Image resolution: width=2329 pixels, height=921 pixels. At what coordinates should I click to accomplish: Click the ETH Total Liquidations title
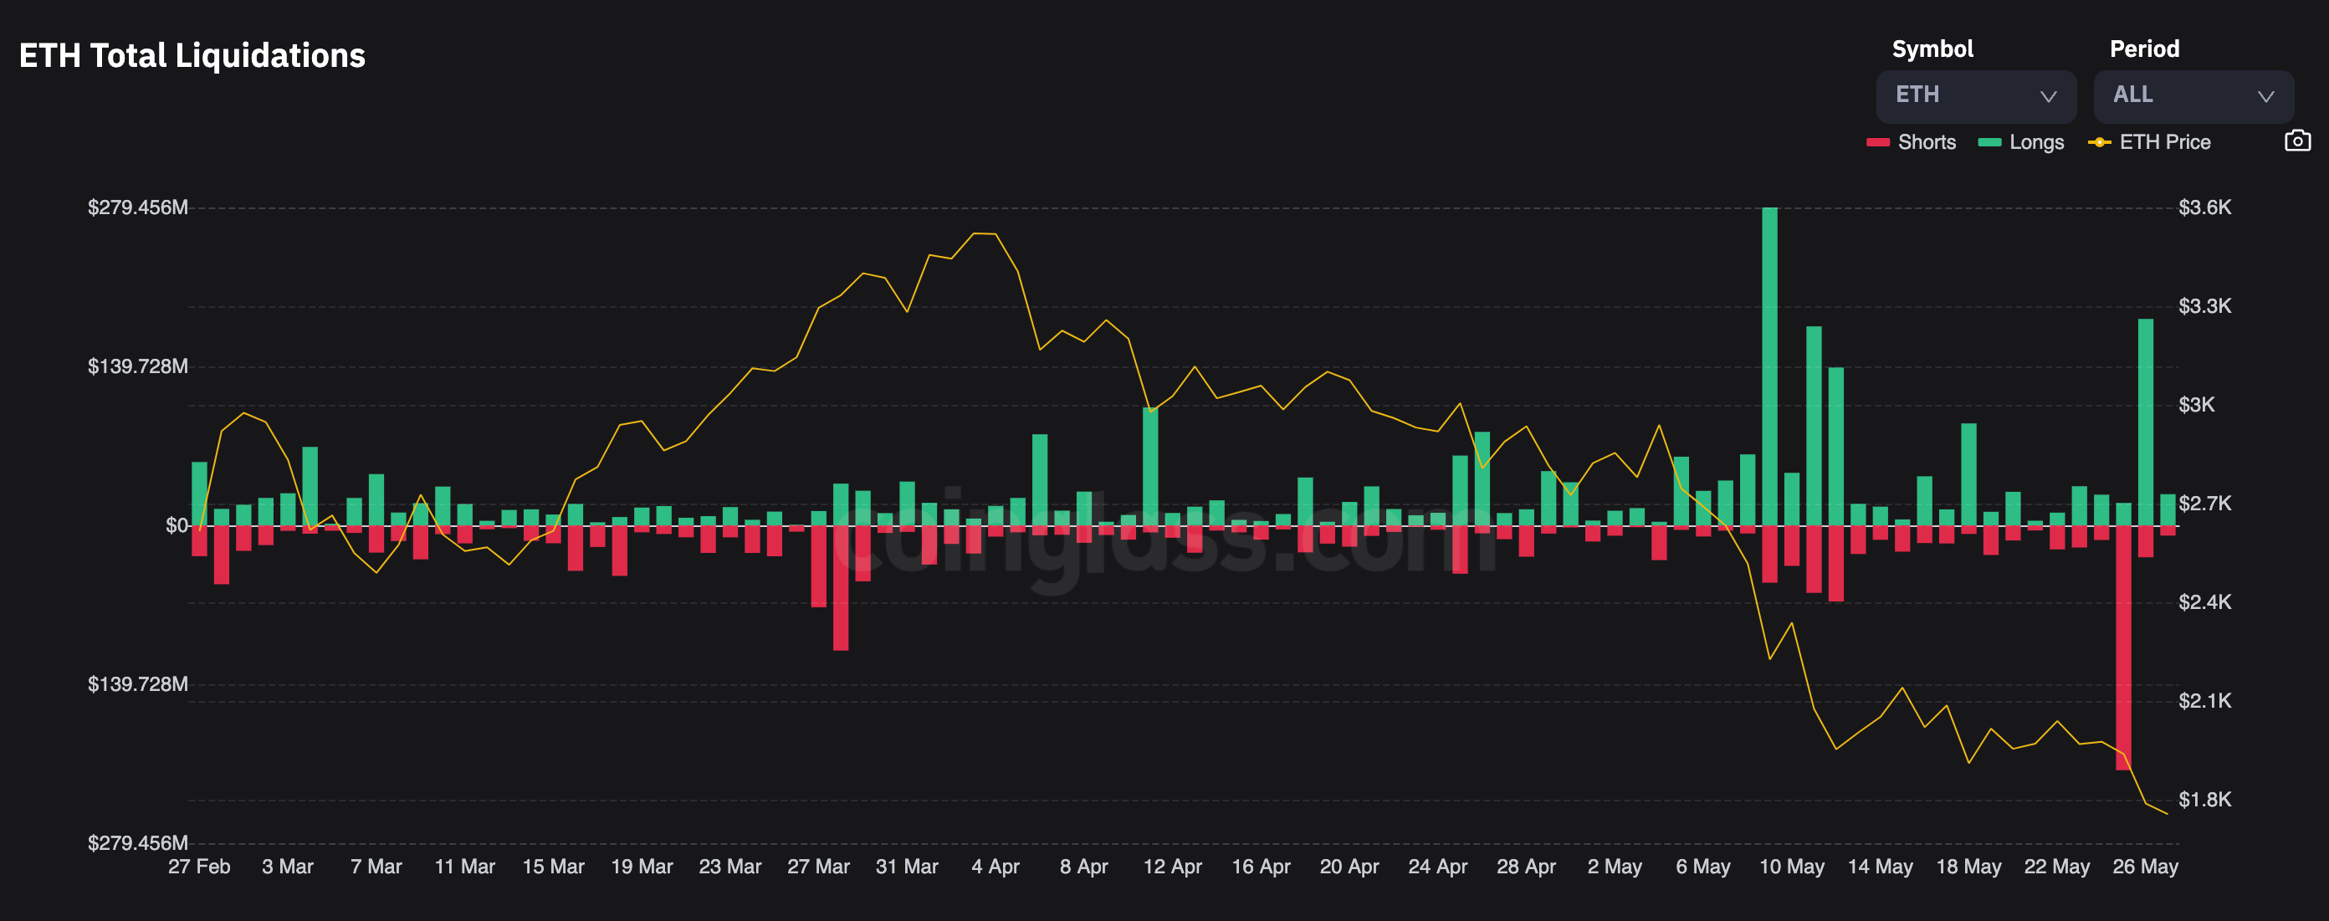(x=192, y=56)
